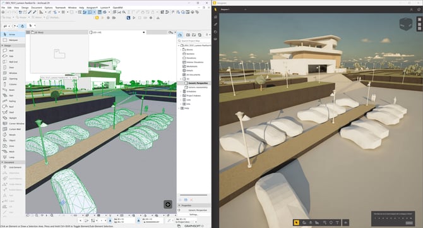Open Elevations in Navigator
Image resolution: width=423 pixels, height=228 pixels.
click(x=191, y=58)
